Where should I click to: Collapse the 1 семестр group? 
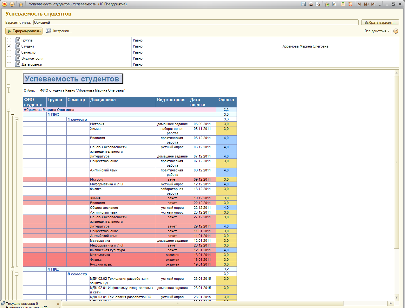click(16, 119)
